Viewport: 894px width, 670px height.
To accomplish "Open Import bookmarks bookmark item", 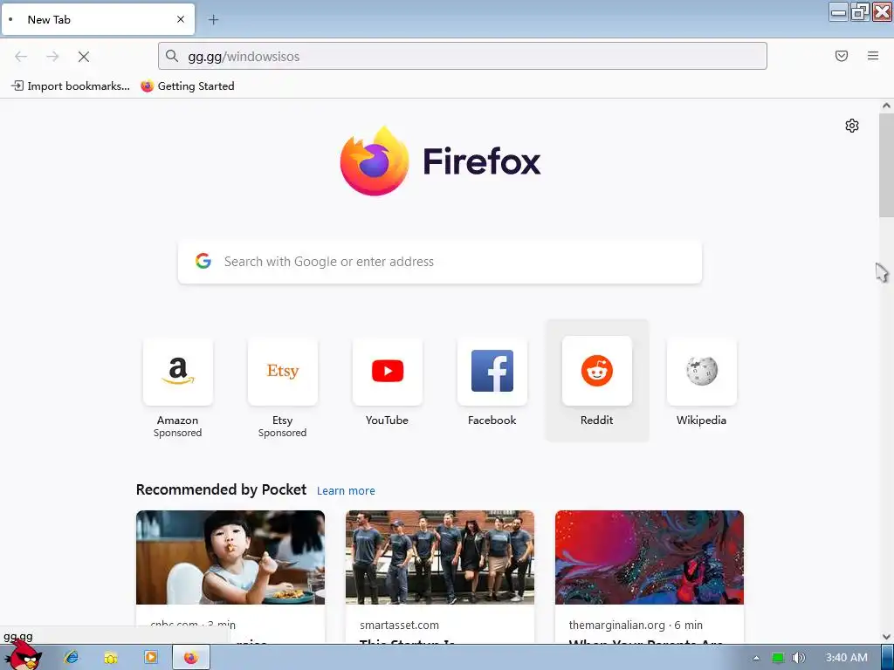I will point(71,86).
